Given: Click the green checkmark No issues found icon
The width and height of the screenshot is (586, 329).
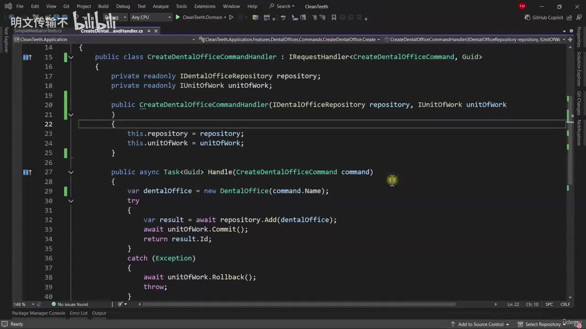Looking at the screenshot, I should click(54, 304).
